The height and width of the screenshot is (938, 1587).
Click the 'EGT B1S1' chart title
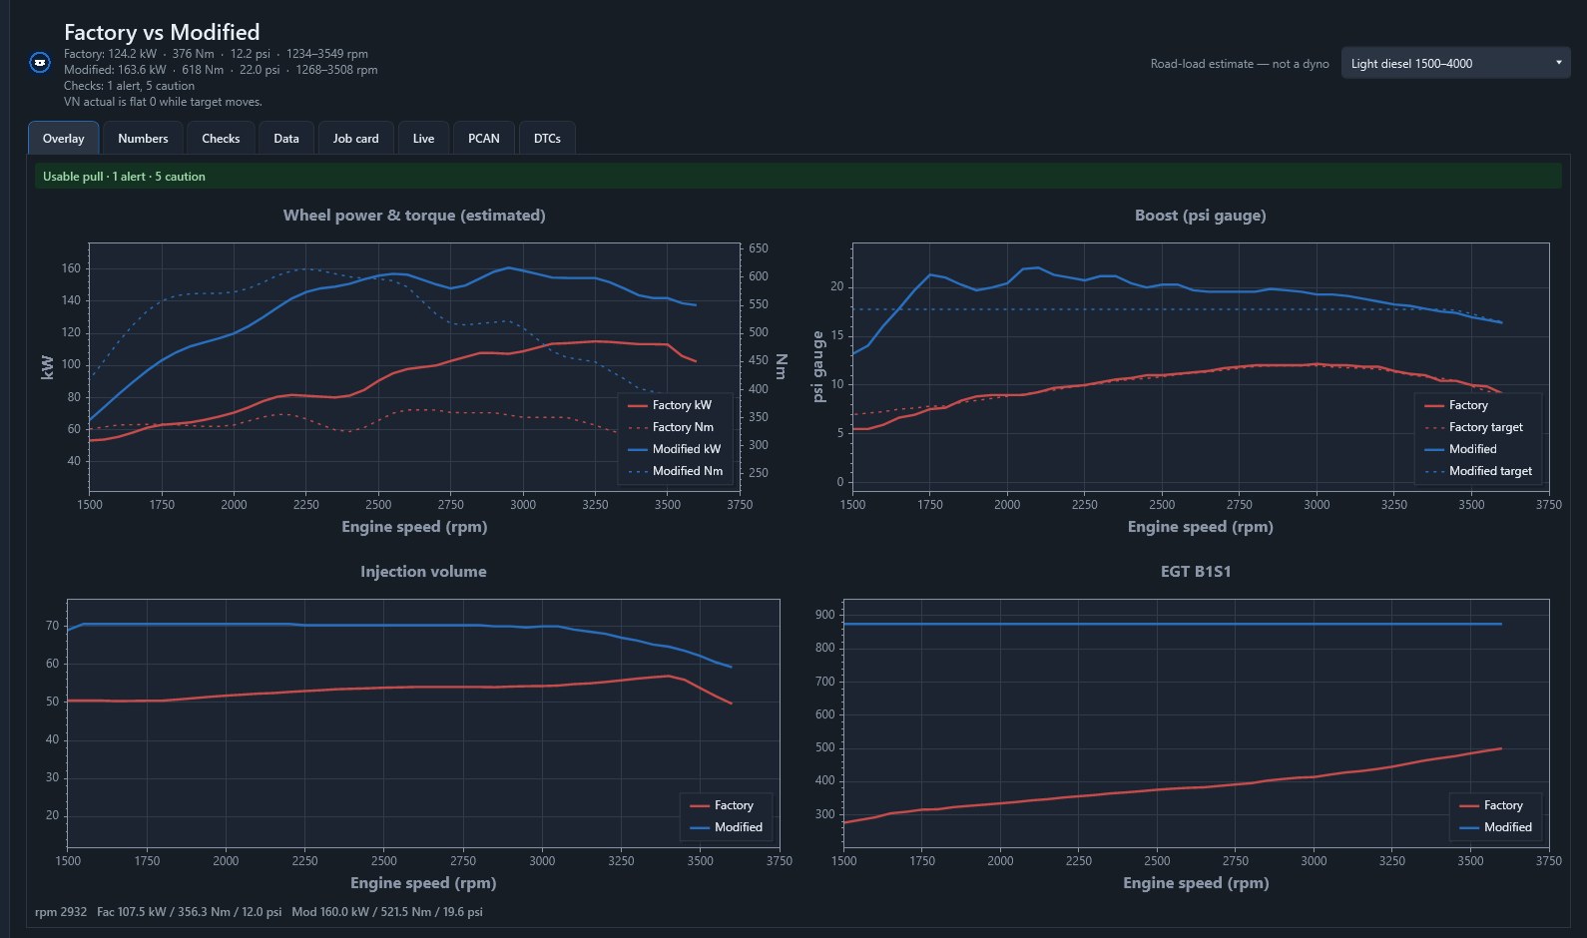click(1196, 572)
